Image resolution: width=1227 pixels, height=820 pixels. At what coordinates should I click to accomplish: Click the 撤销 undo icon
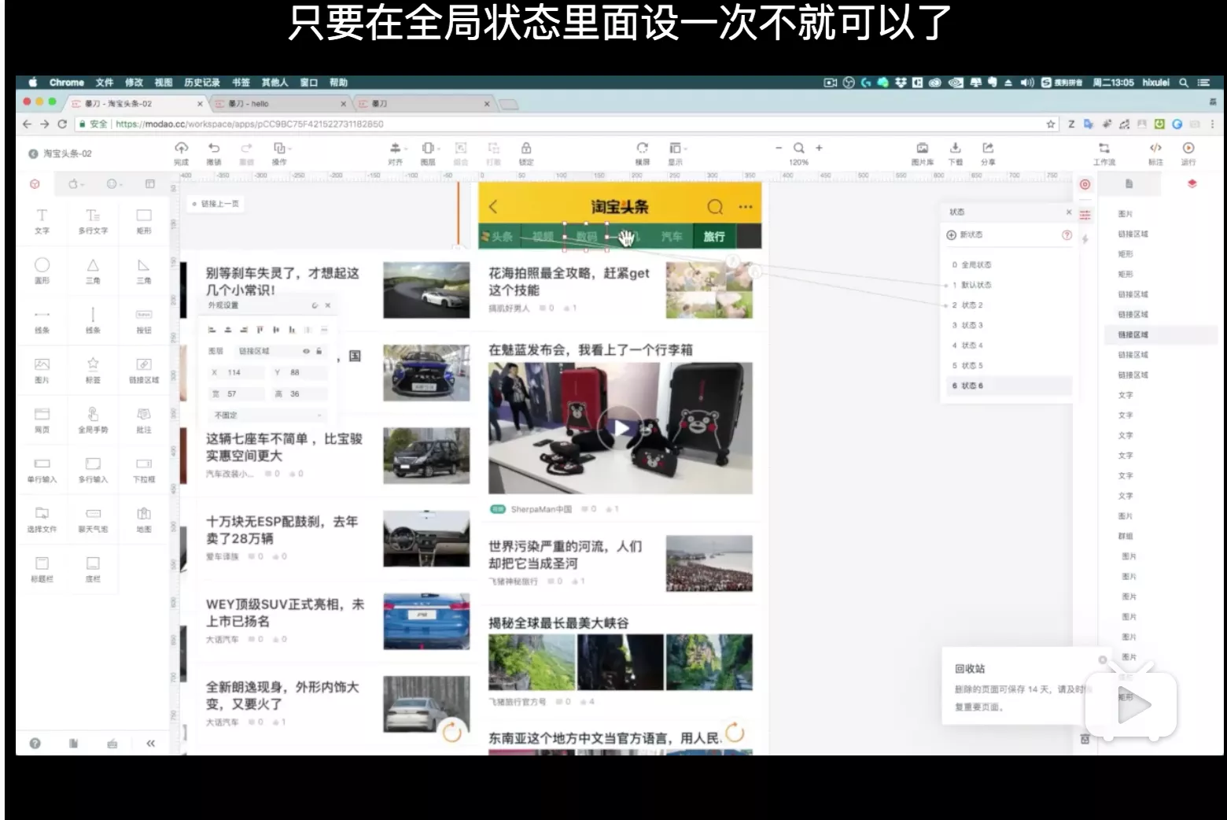point(214,148)
